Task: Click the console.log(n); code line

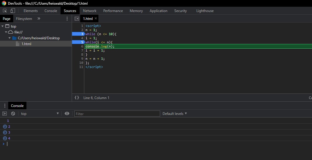Action: (x=100, y=47)
